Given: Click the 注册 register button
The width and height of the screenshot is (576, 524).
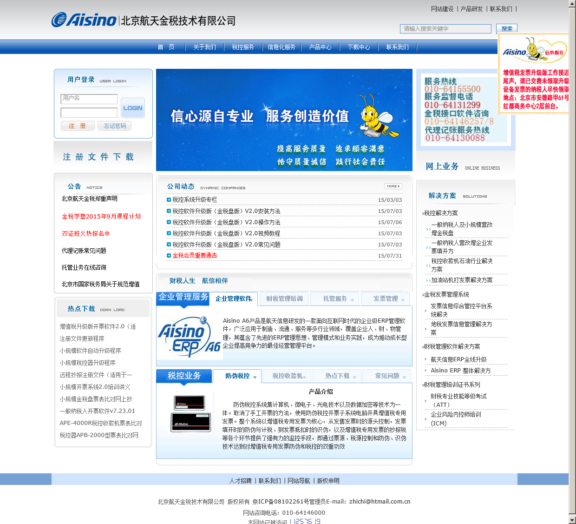Looking at the screenshot, I should pyautogui.click(x=78, y=126).
